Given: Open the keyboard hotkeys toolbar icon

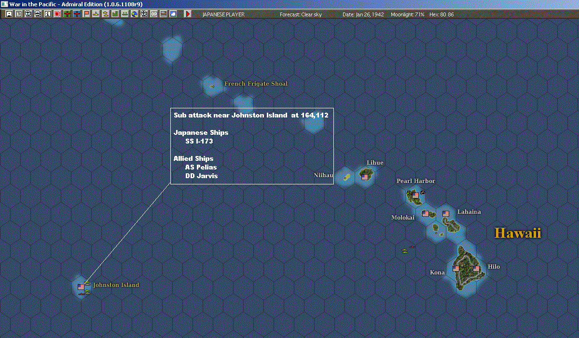Looking at the screenshot, I should pos(164,14).
